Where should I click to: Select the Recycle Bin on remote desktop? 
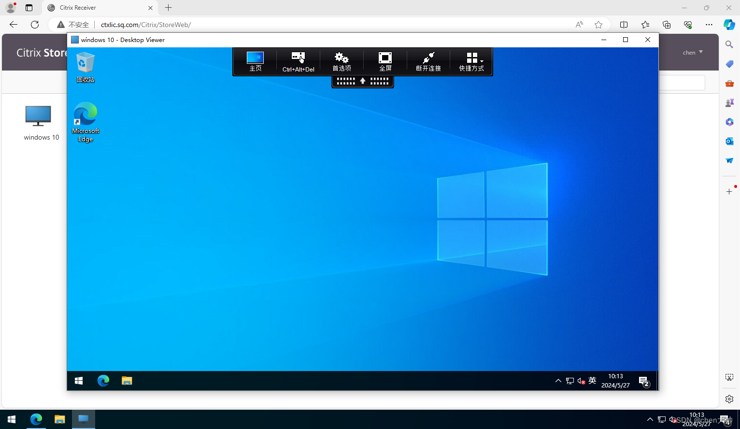tap(85, 67)
